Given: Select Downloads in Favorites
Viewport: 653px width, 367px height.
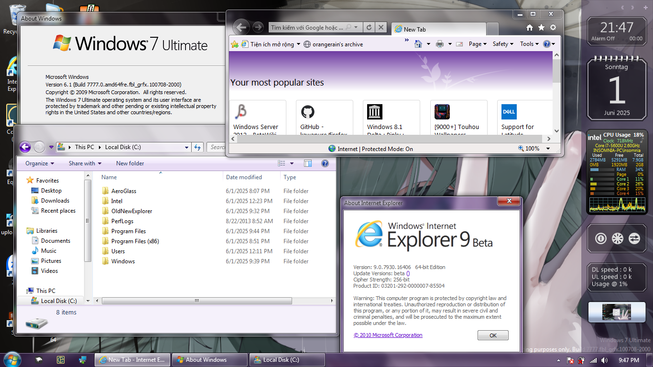Looking at the screenshot, I should [x=55, y=201].
